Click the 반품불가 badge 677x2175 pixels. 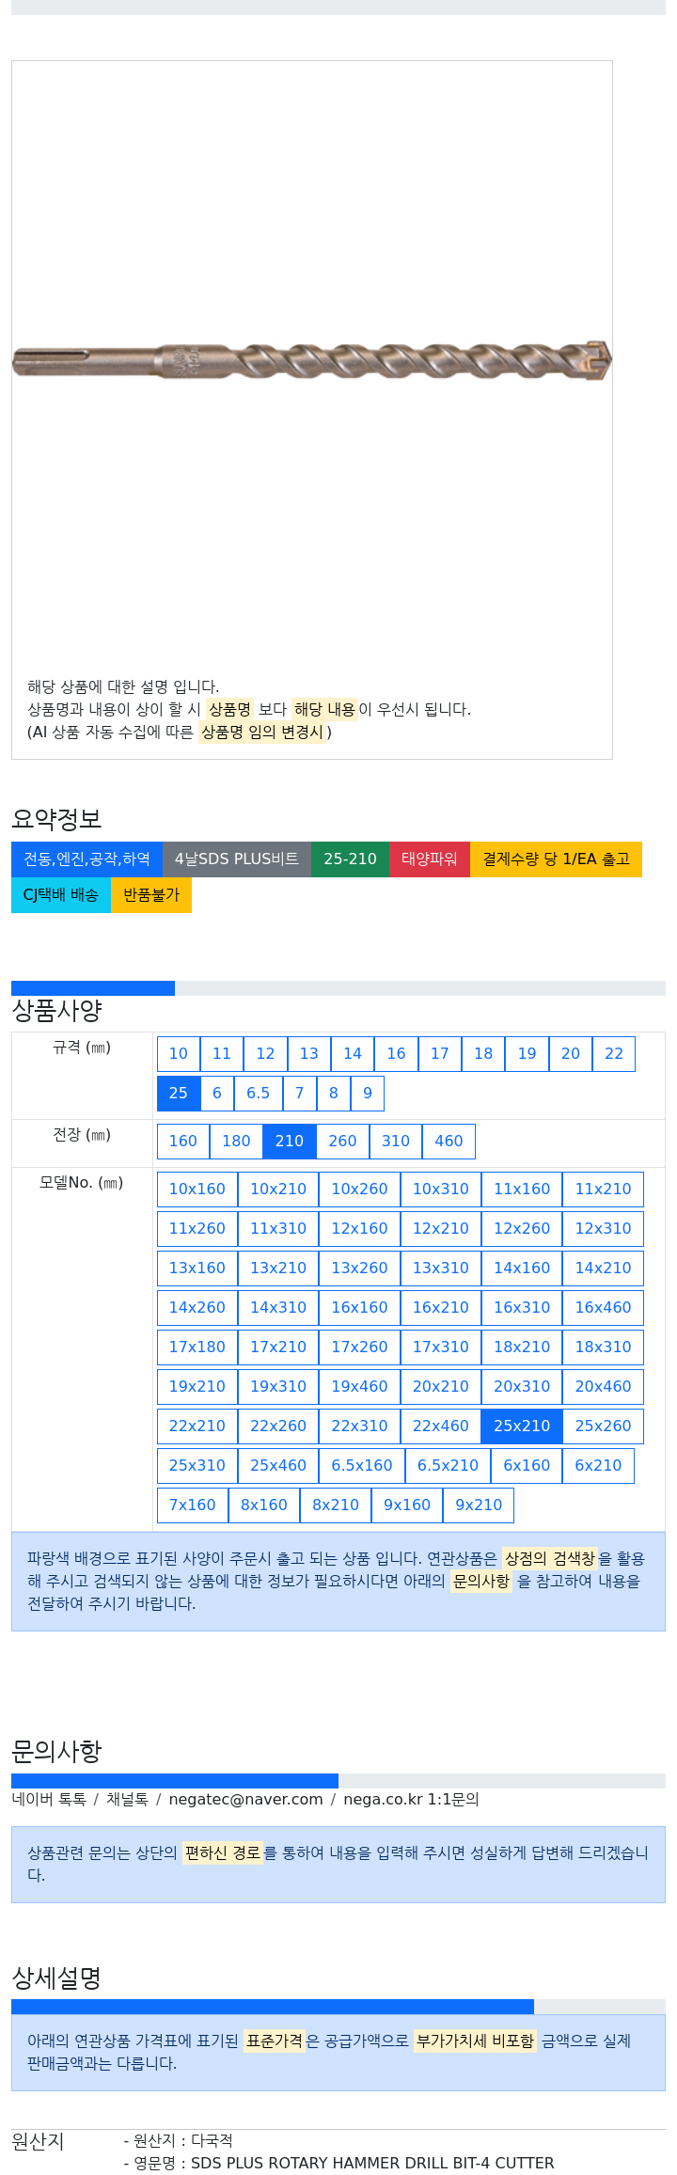151,895
